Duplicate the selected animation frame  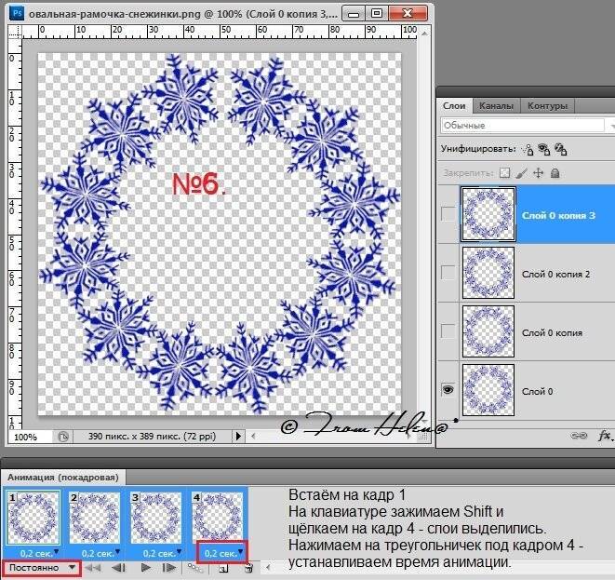(224, 567)
